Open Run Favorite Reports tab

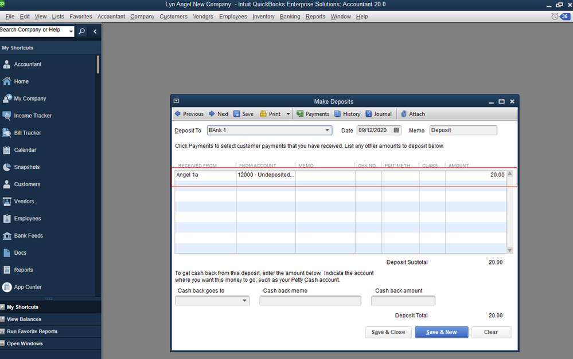pyautogui.click(x=50, y=332)
